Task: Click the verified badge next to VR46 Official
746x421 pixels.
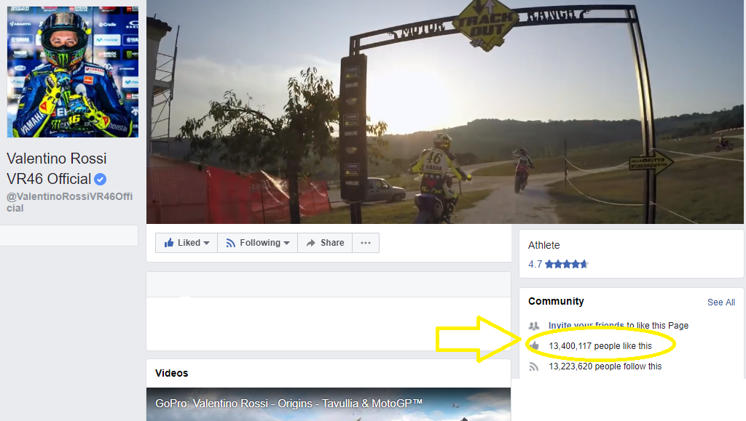Action: (99, 179)
